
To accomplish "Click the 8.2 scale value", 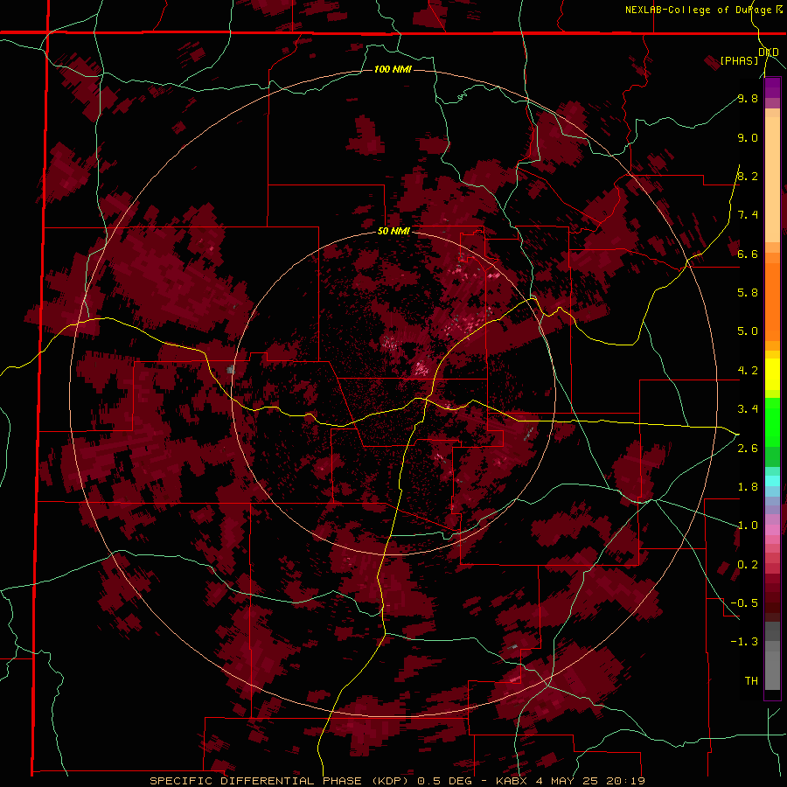I will tap(748, 176).
